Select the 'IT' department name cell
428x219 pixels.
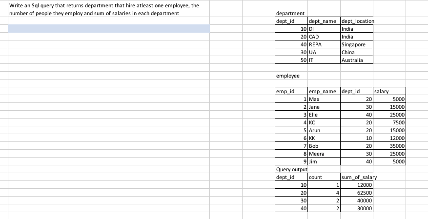point(324,60)
